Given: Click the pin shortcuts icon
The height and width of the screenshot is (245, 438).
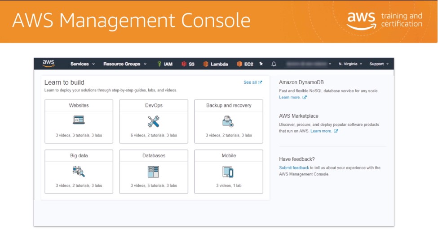Looking at the screenshot, I should pyautogui.click(x=261, y=64).
